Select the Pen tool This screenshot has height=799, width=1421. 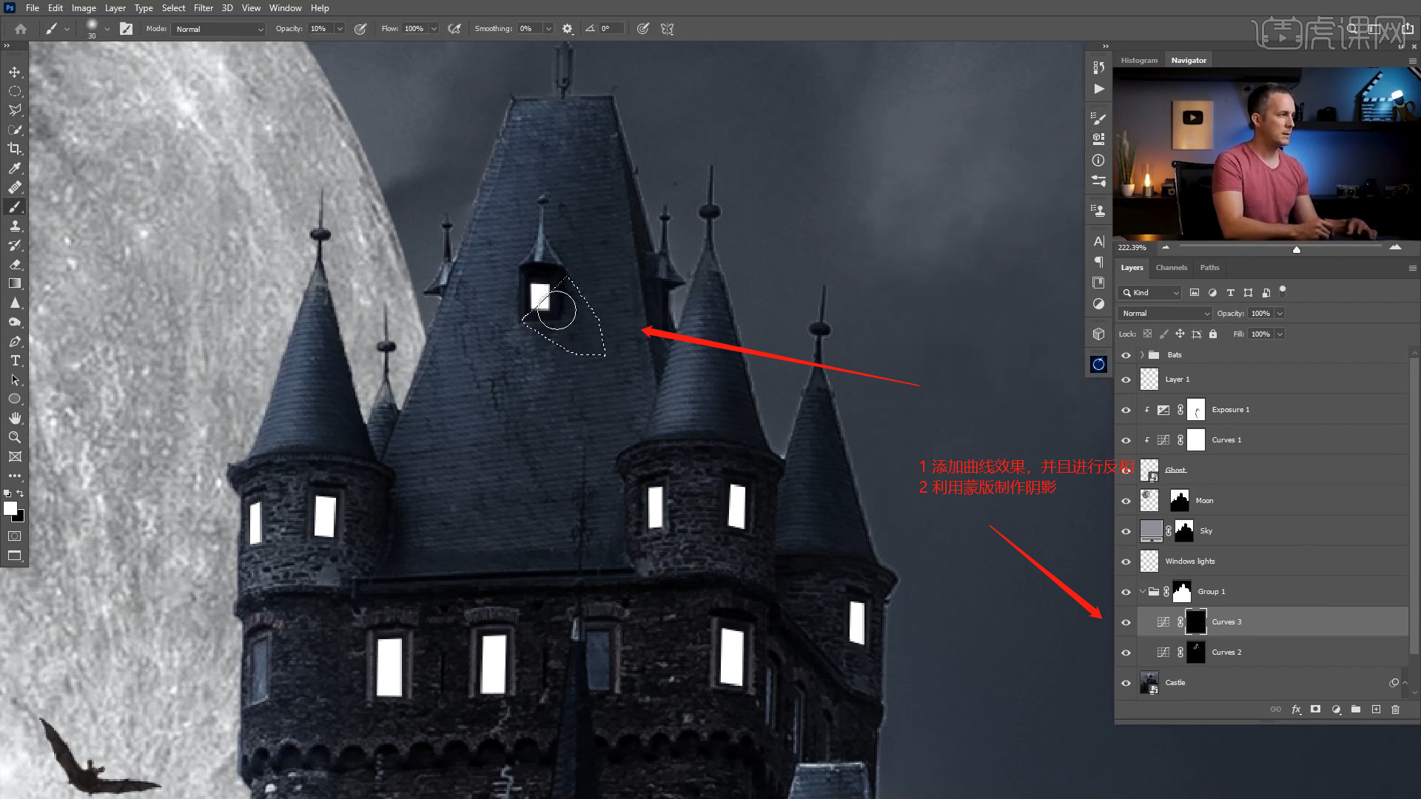pyautogui.click(x=15, y=341)
